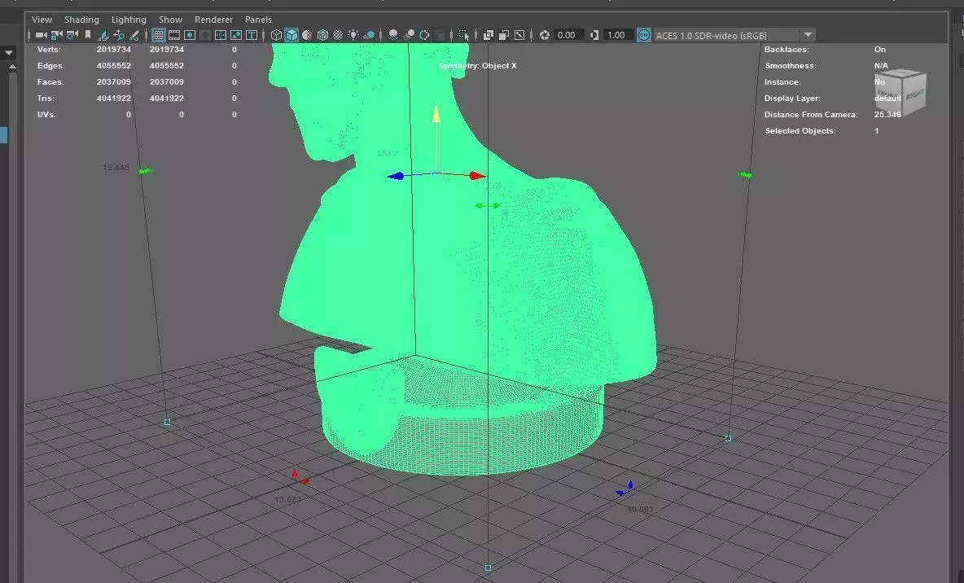Open the Renderer menu
Image resolution: width=964 pixels, height=583 pixels.
[213, 20]
